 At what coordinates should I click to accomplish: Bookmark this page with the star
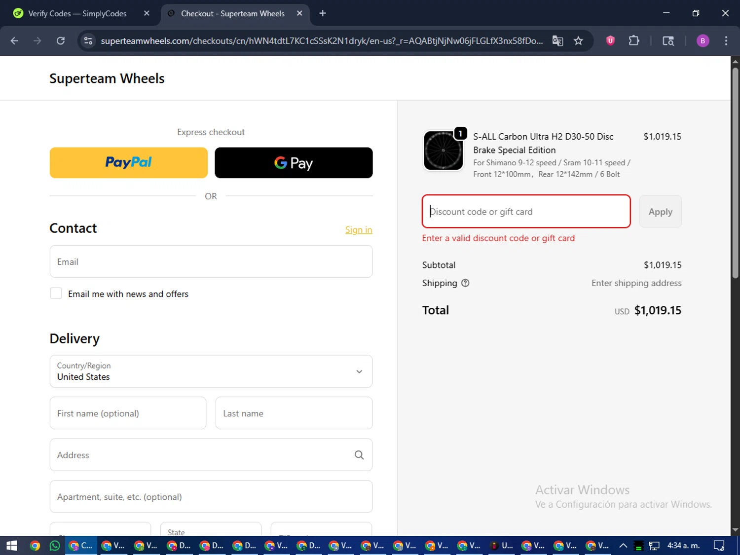click(x=579, y=41)
